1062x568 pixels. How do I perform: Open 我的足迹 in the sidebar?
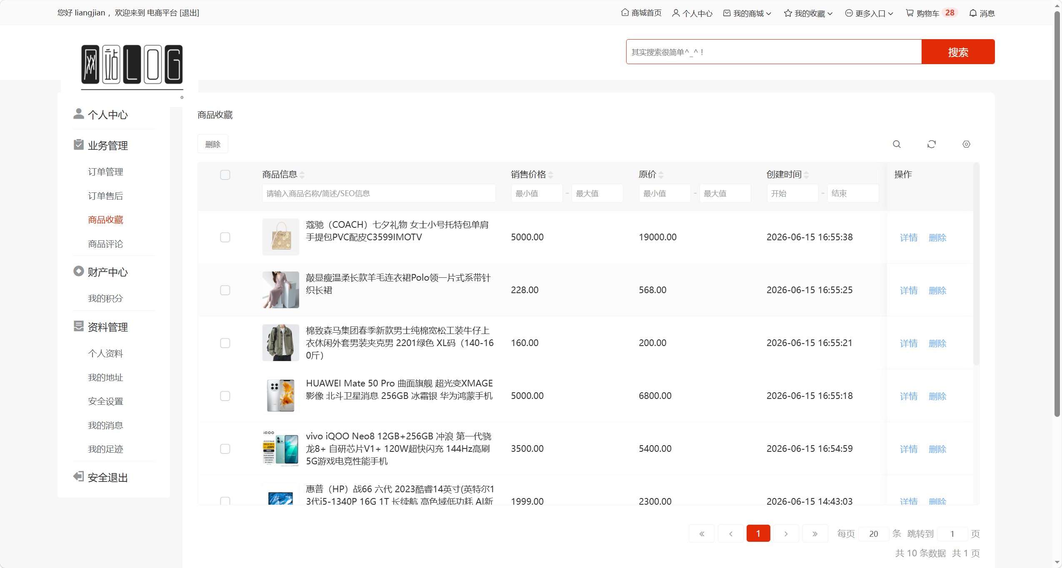pos(105,449)
